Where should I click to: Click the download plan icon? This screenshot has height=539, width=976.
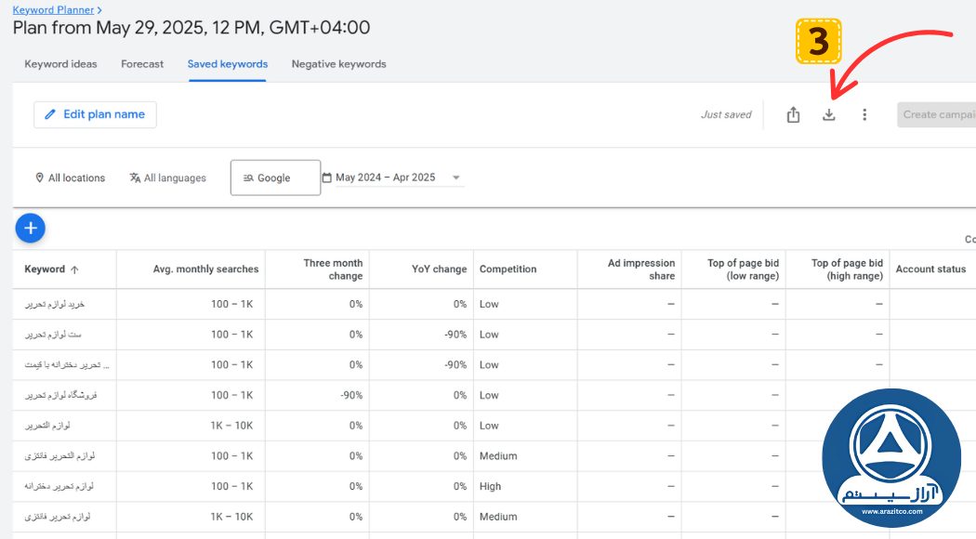(x=829, y=115)
